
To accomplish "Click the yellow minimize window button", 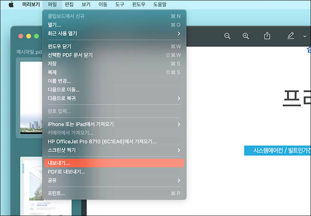I will tap(28, 36).
